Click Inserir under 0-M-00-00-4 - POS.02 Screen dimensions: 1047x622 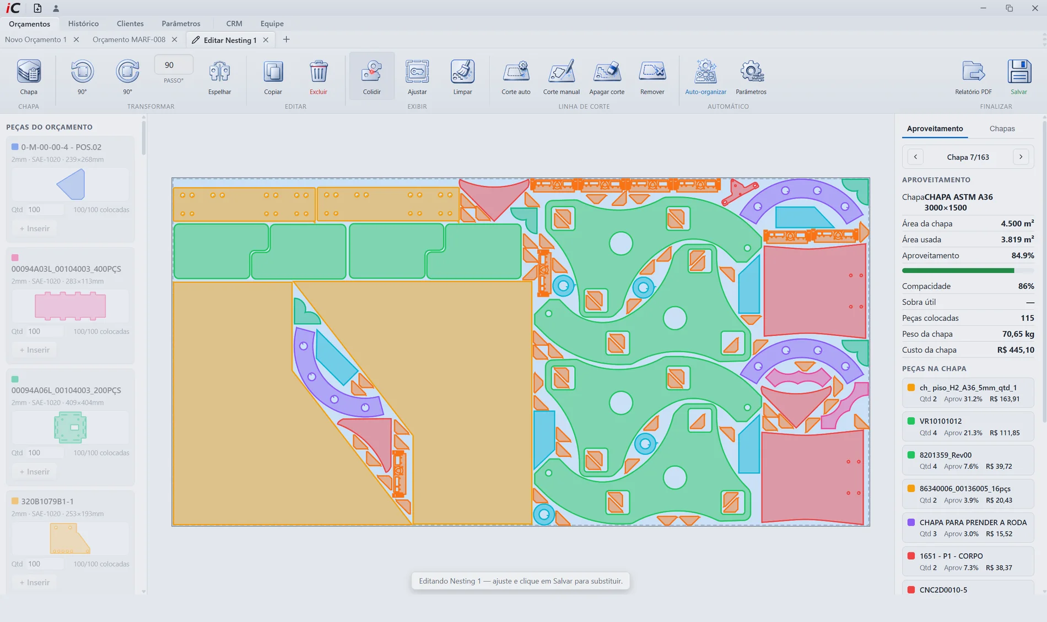[34, 228]
